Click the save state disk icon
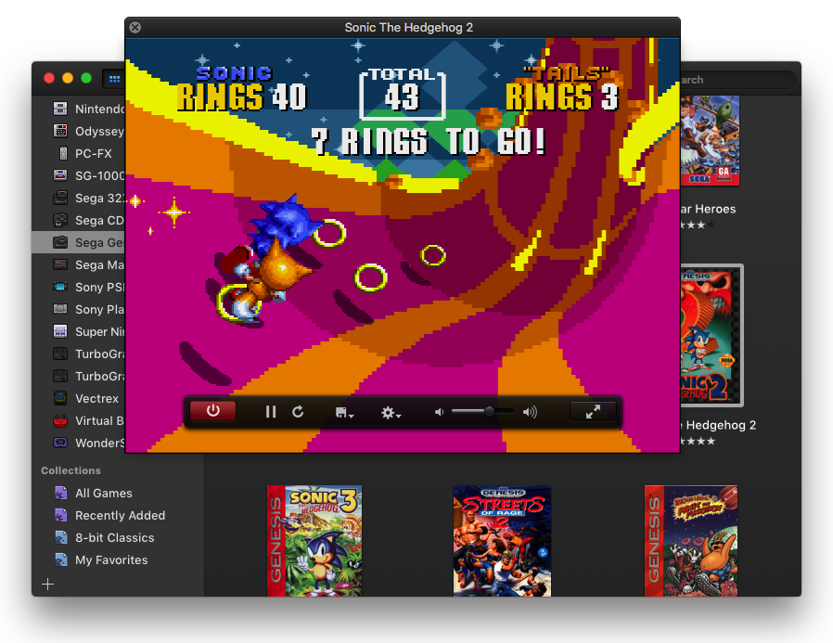 point(340,412)
